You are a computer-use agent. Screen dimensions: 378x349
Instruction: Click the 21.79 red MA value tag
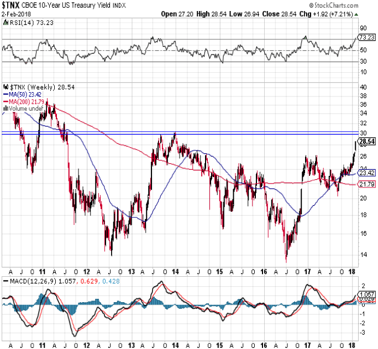(366, 184)
